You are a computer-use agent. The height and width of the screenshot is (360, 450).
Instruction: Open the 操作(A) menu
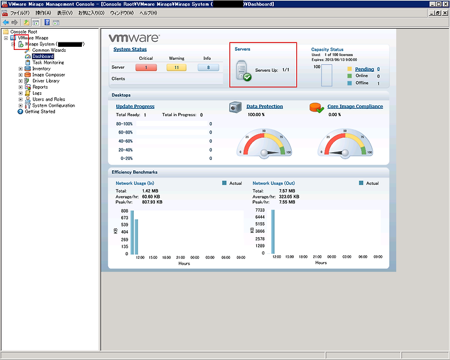coord(43,13)
